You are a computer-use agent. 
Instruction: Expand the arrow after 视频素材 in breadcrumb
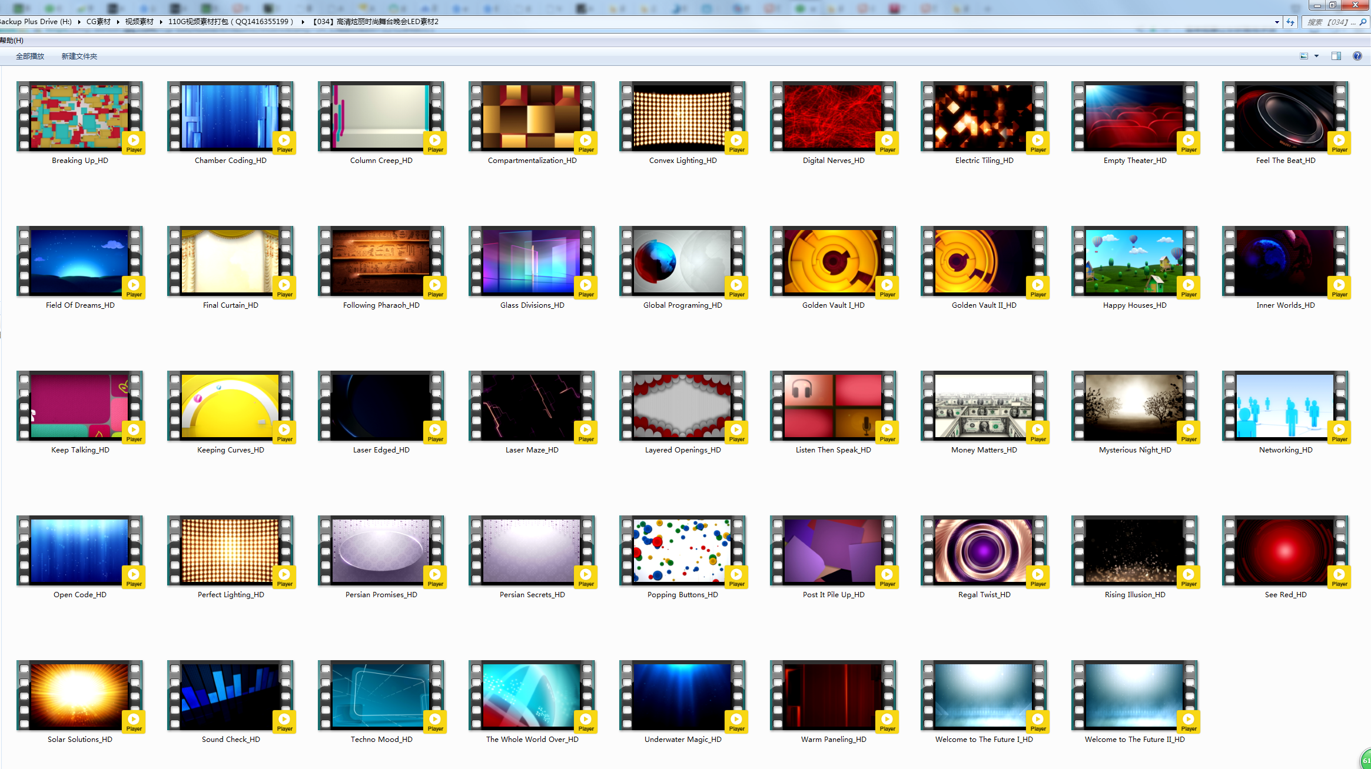point(161,22)
